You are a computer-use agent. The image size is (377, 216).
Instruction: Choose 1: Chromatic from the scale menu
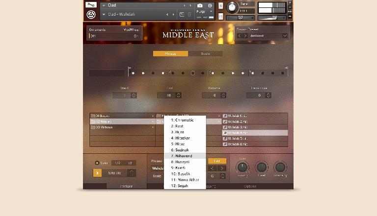click(185, 120)
